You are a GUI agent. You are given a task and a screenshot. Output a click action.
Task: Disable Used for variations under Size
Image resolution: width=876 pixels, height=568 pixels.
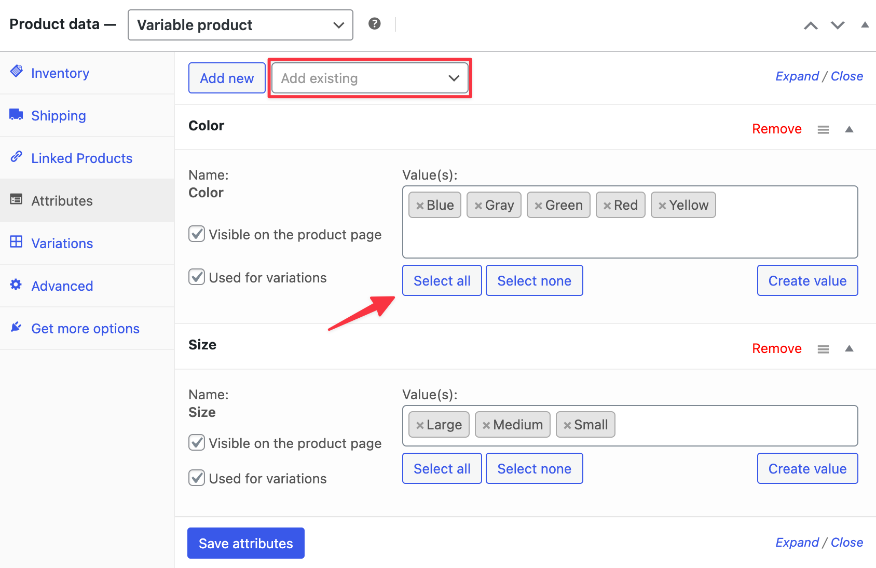pos(197,478)
